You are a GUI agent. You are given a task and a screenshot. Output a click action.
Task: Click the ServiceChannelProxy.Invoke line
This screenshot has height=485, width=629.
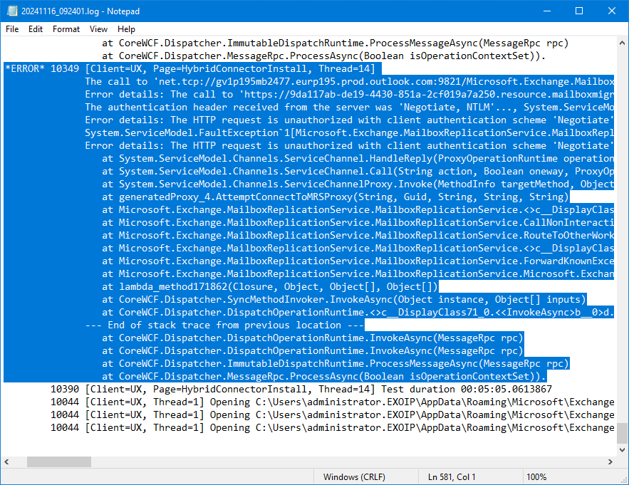[358, 184]
